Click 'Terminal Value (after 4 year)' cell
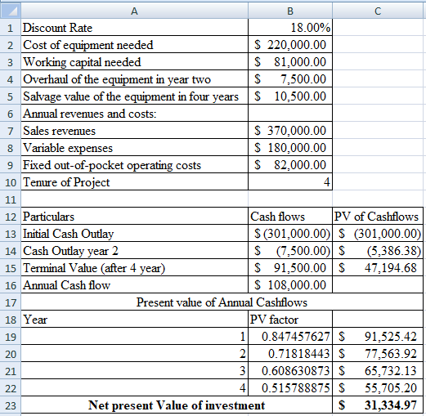Image resolution: width=426 pixels, height=416 pixels. [x=134, y=268]
